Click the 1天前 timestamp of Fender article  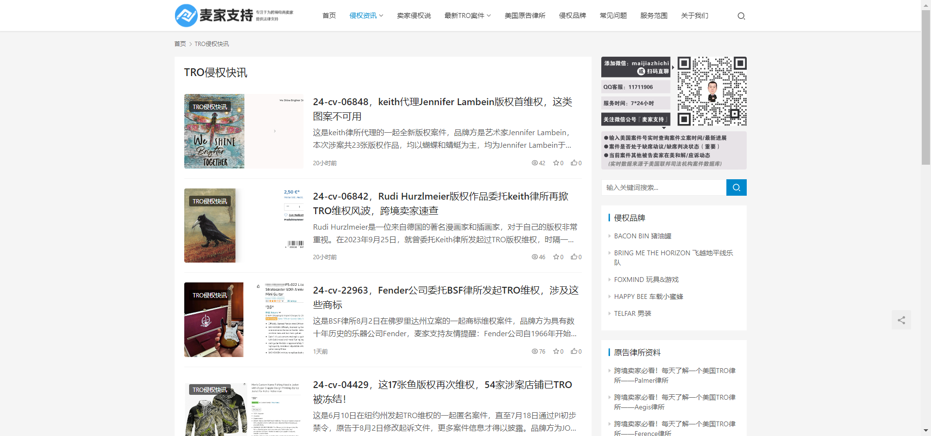click(321, 352)
